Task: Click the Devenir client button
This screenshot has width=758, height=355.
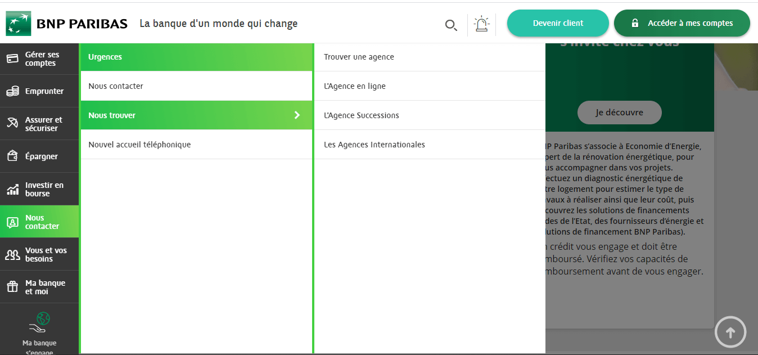Action: click(x=558, y=23)
